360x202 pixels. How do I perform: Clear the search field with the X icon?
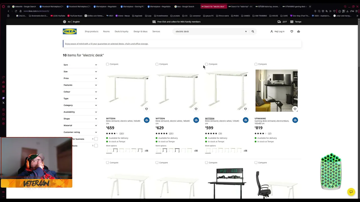click(x=246, y=31)
